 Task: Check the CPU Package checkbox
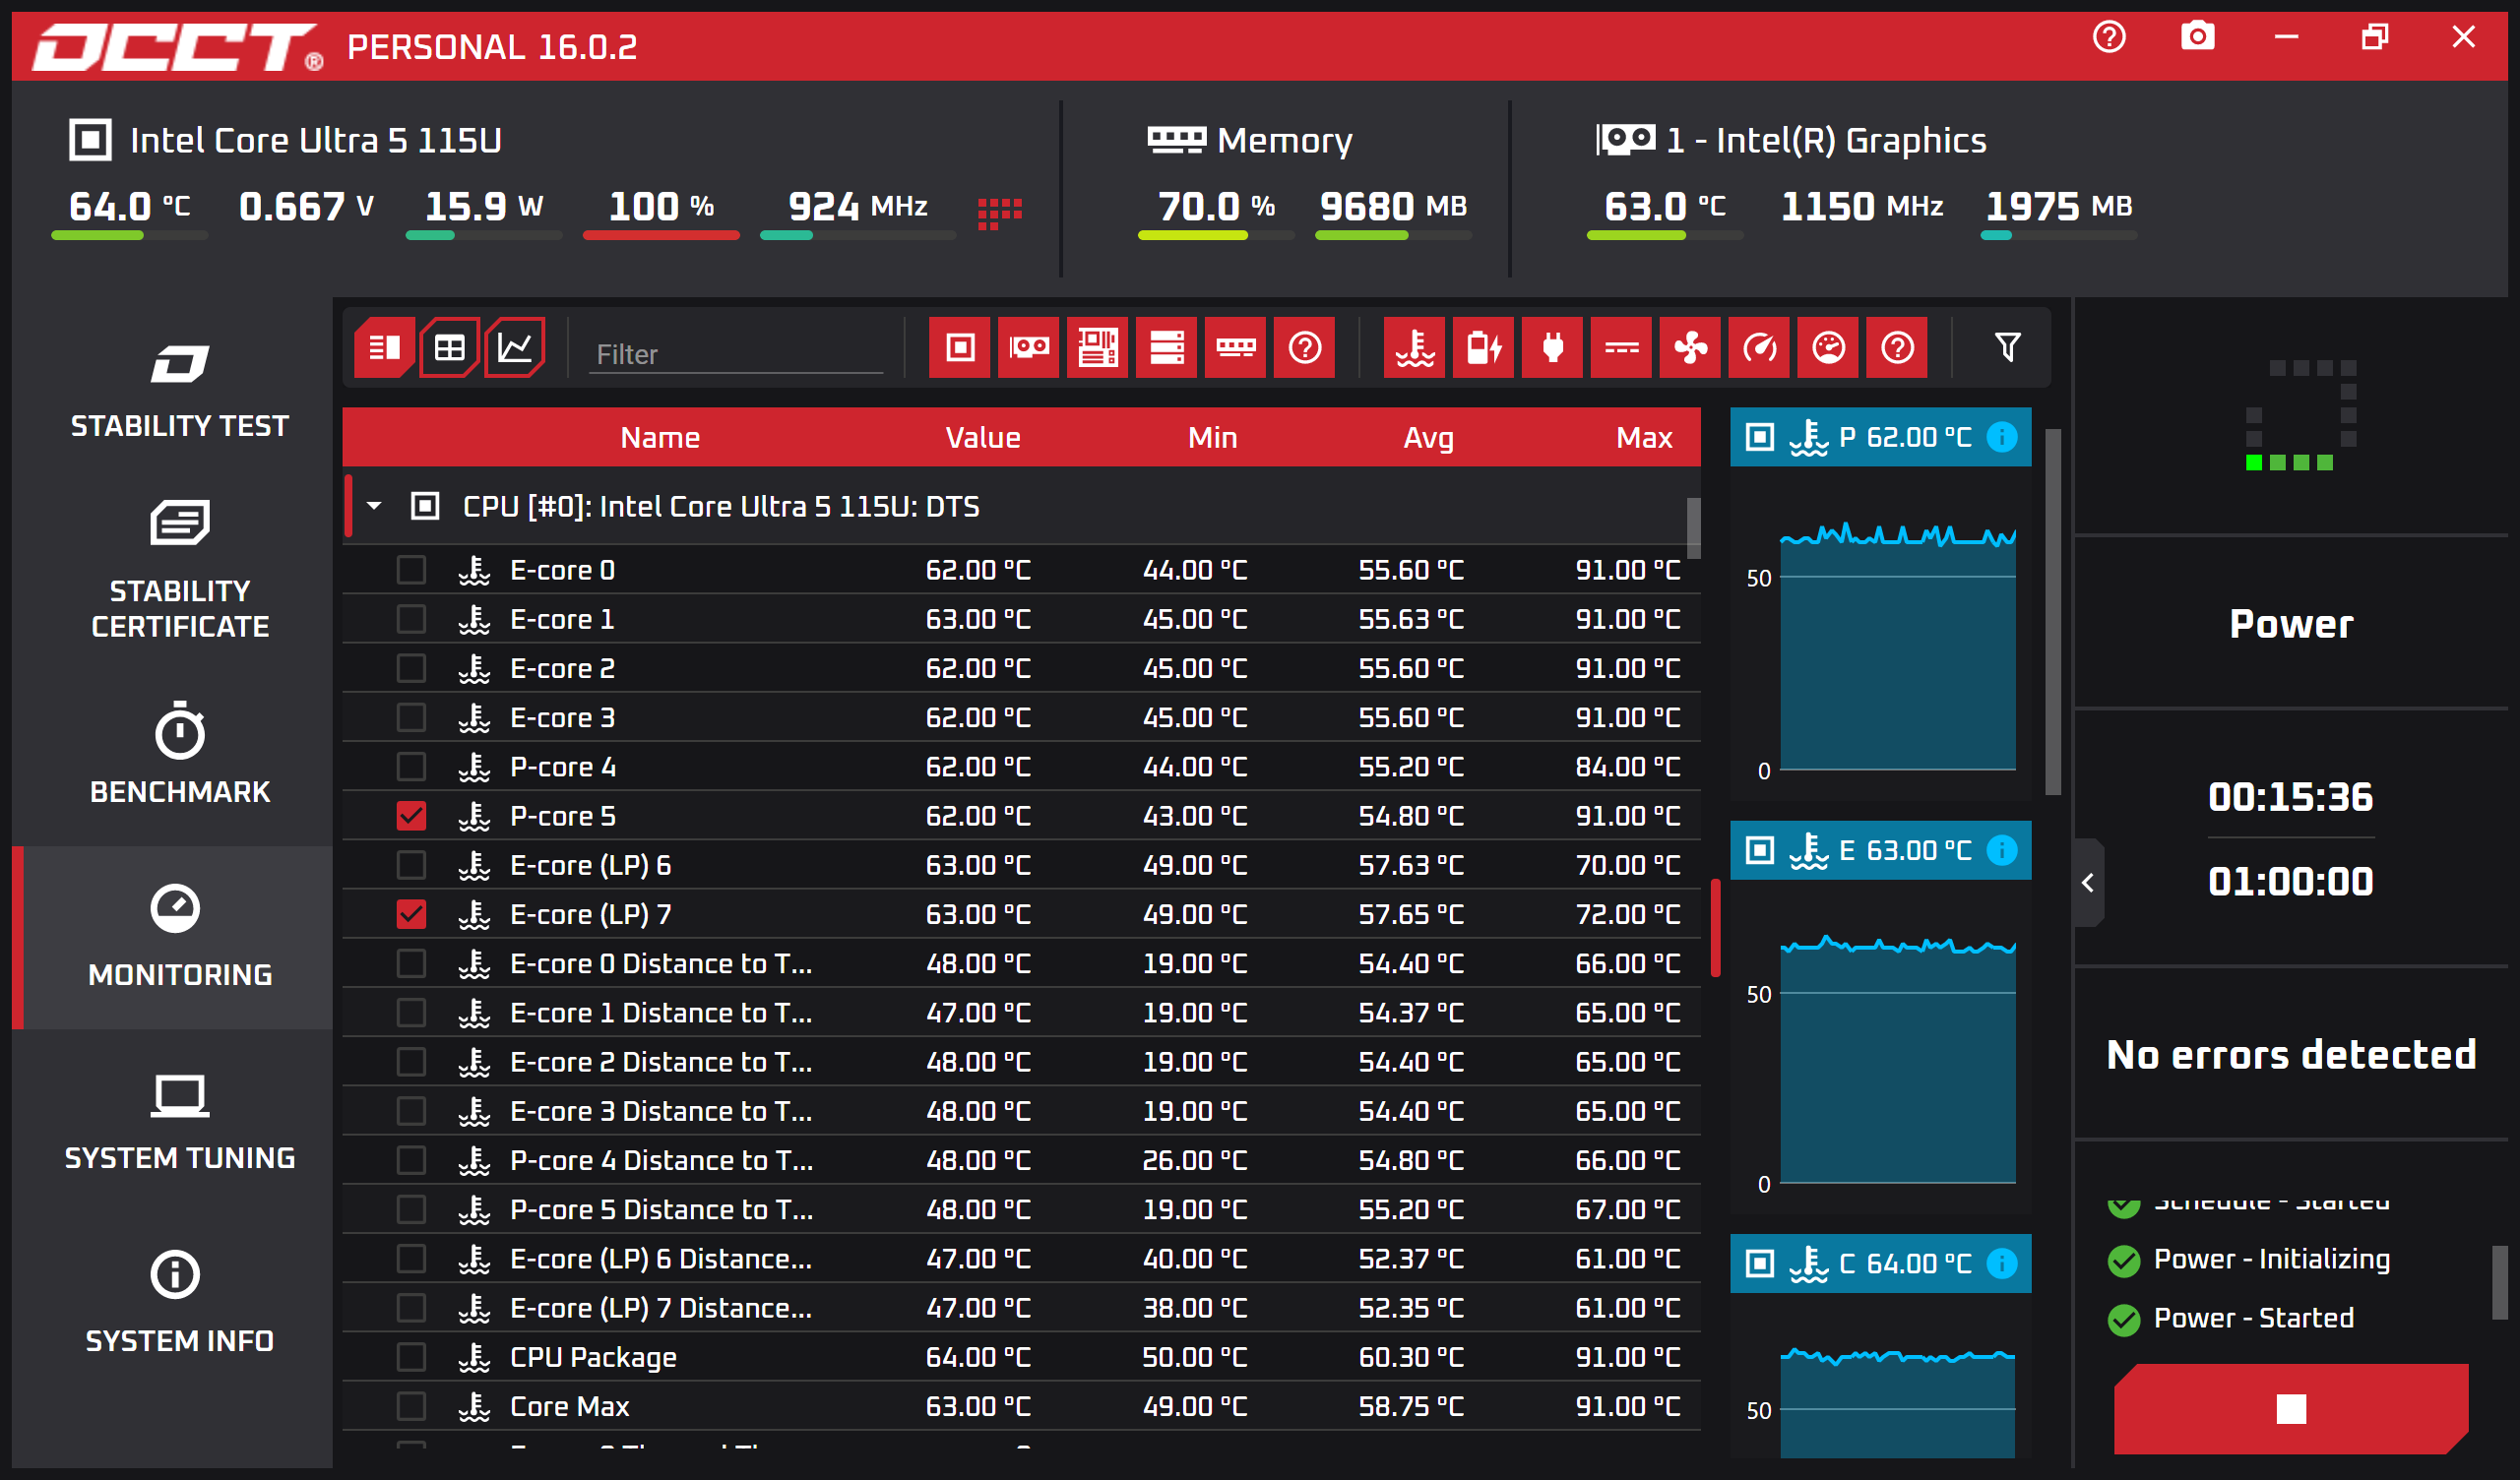[411, 1357]
